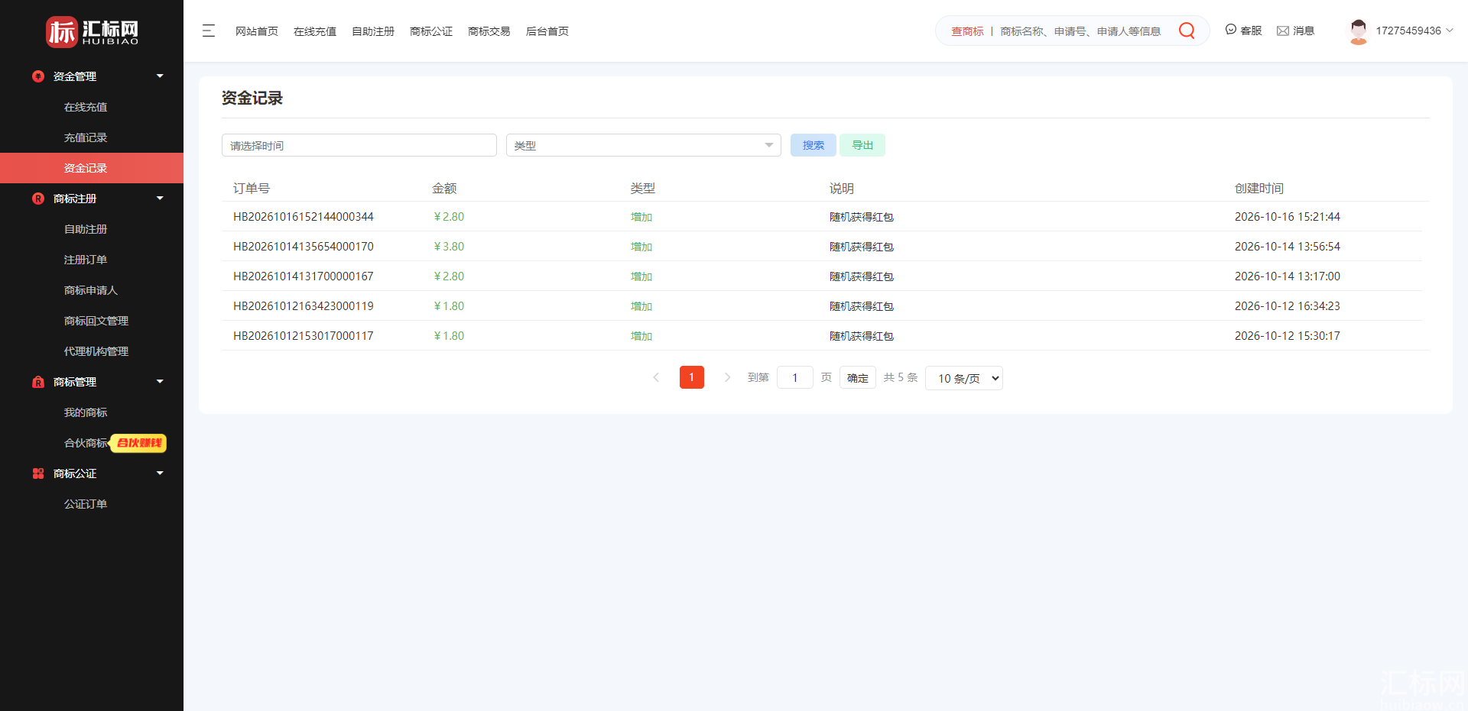Open 网站首页 in top navigation
The image size is (1468, 711).
tap(257, 31)
